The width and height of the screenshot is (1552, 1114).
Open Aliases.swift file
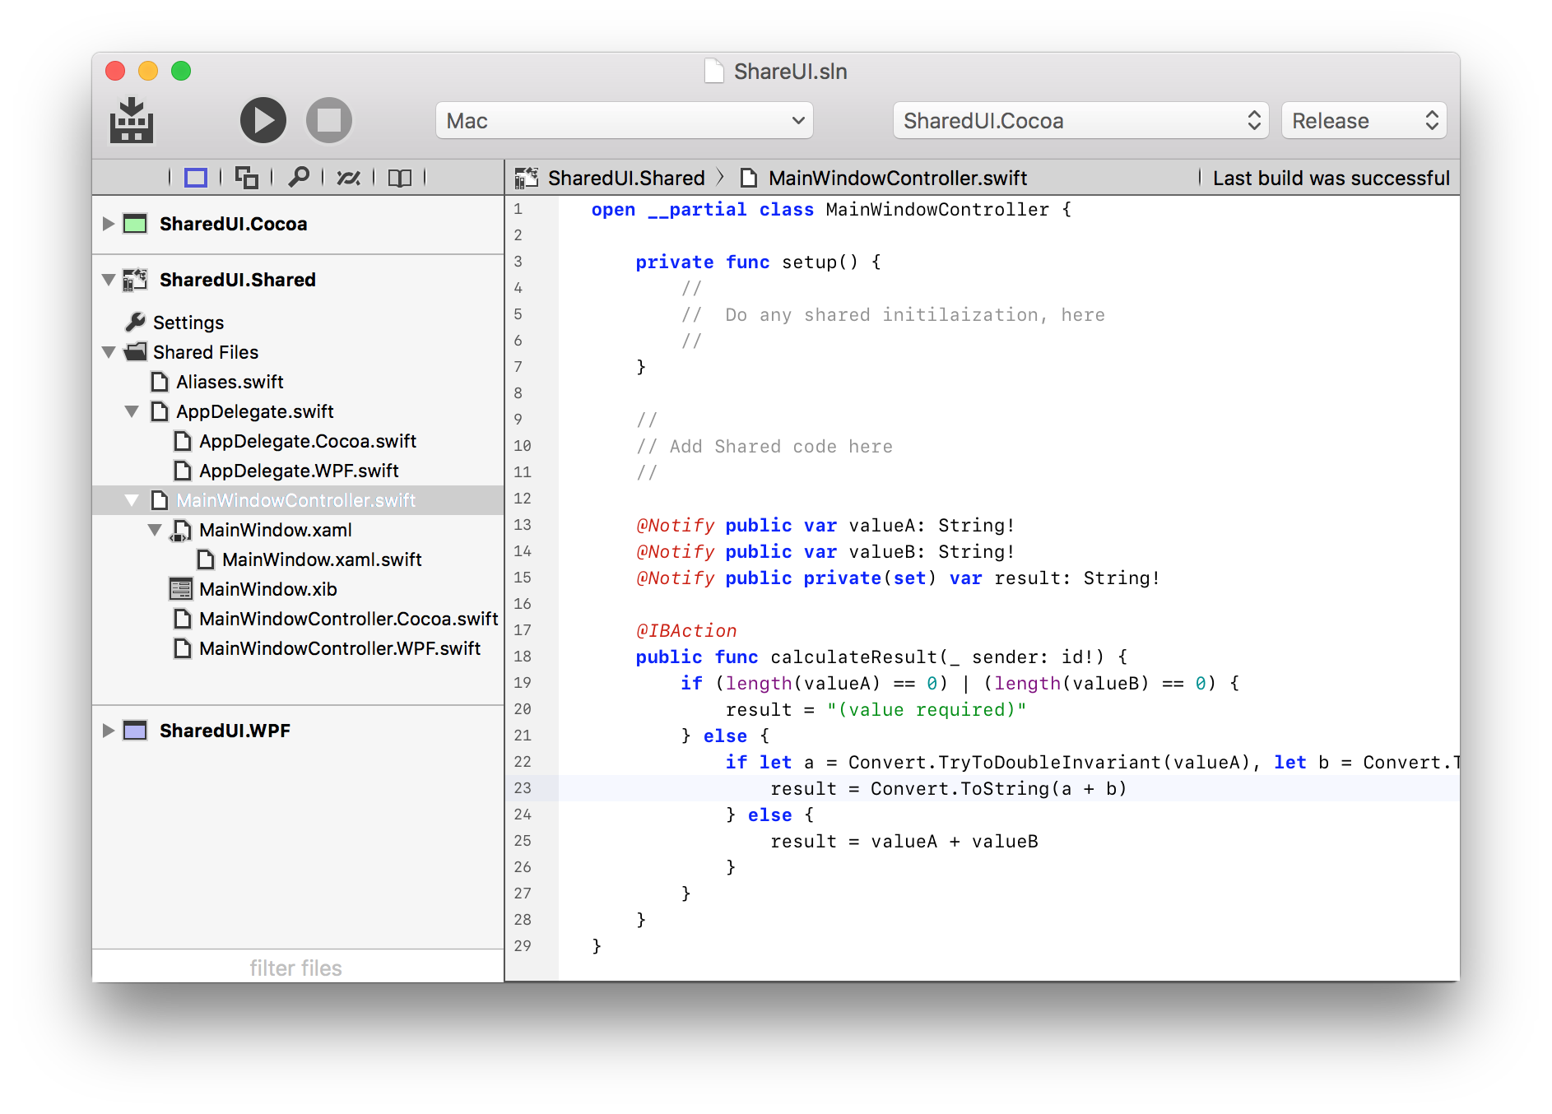click(230, 382)
